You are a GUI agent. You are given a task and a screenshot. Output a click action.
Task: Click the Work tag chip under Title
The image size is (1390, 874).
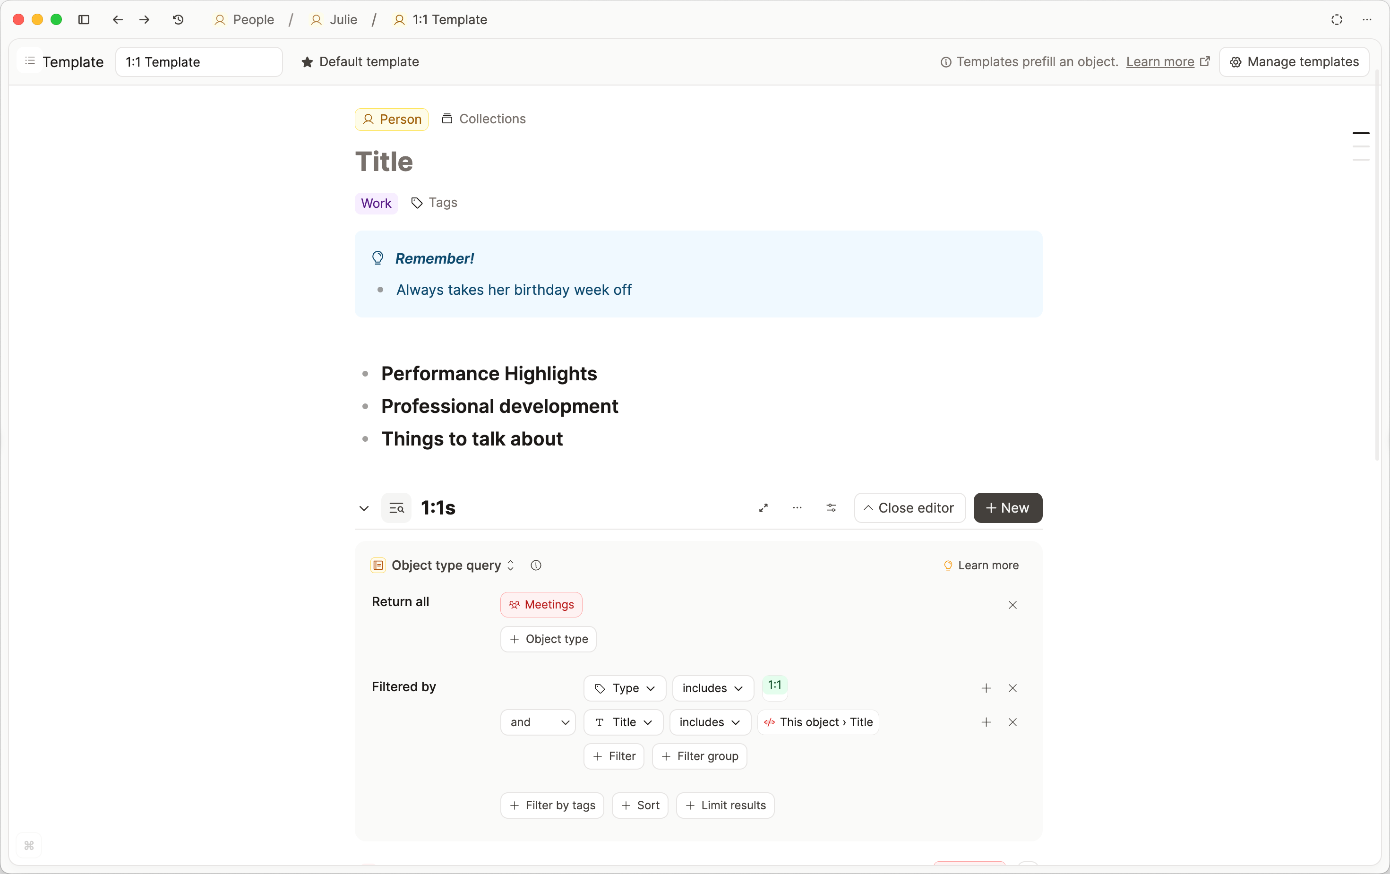(376, 203)
